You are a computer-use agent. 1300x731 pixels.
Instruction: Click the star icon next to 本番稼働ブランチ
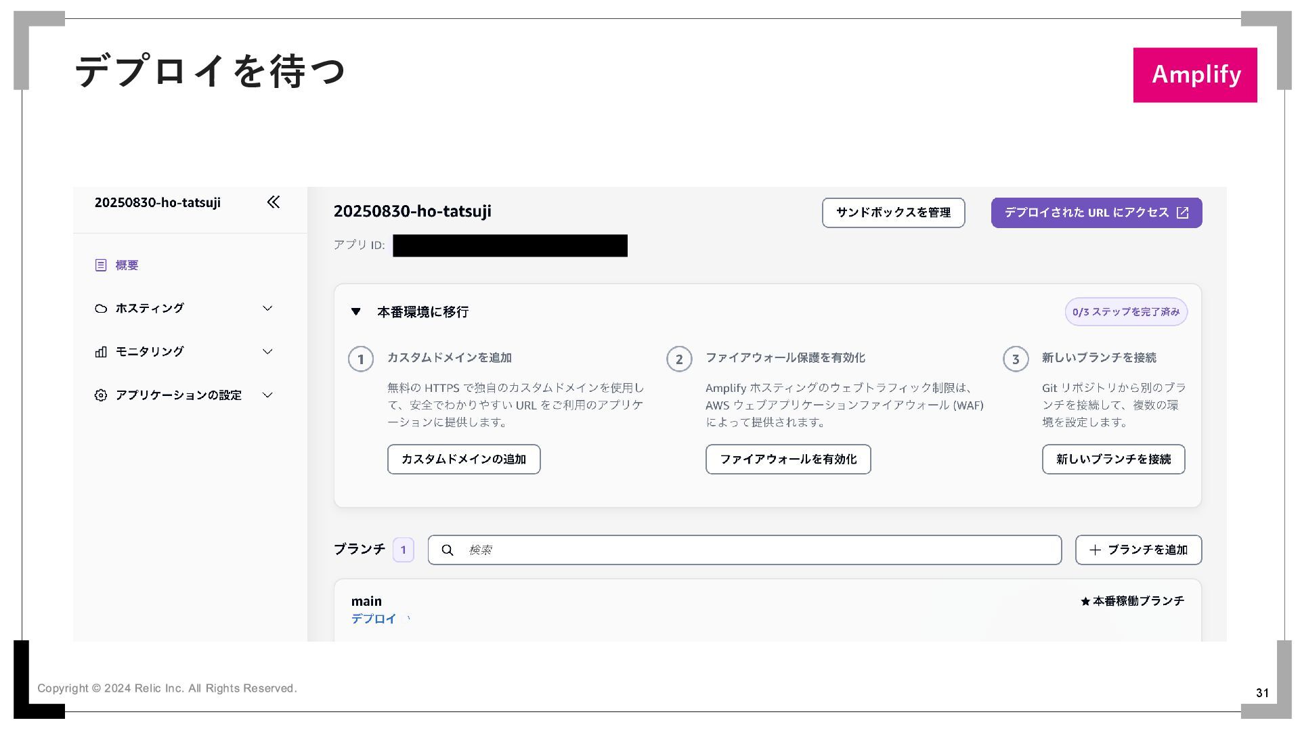click(x=1085, y=601)
